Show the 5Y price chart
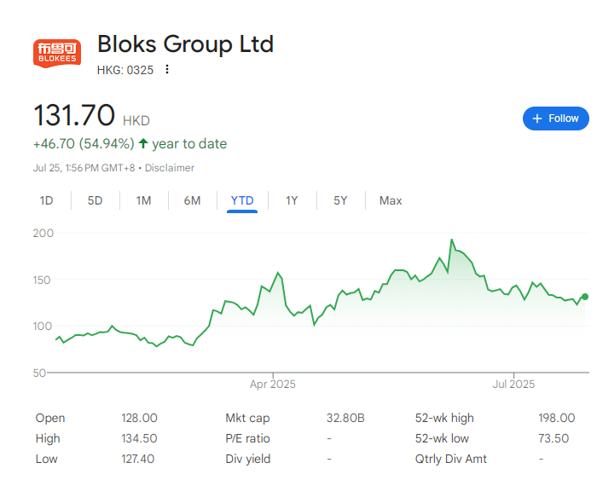Image resolution: width=597 pixels, height=480 pixels. pyautogui.click(x=340, y=200)
